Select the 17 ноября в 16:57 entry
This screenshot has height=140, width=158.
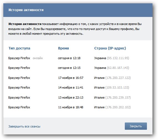[x=71, y=78]
